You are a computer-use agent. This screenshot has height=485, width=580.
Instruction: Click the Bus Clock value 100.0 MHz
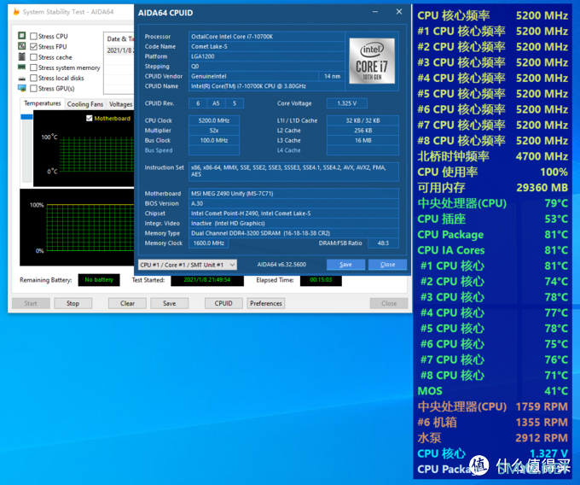click(214, 140)
